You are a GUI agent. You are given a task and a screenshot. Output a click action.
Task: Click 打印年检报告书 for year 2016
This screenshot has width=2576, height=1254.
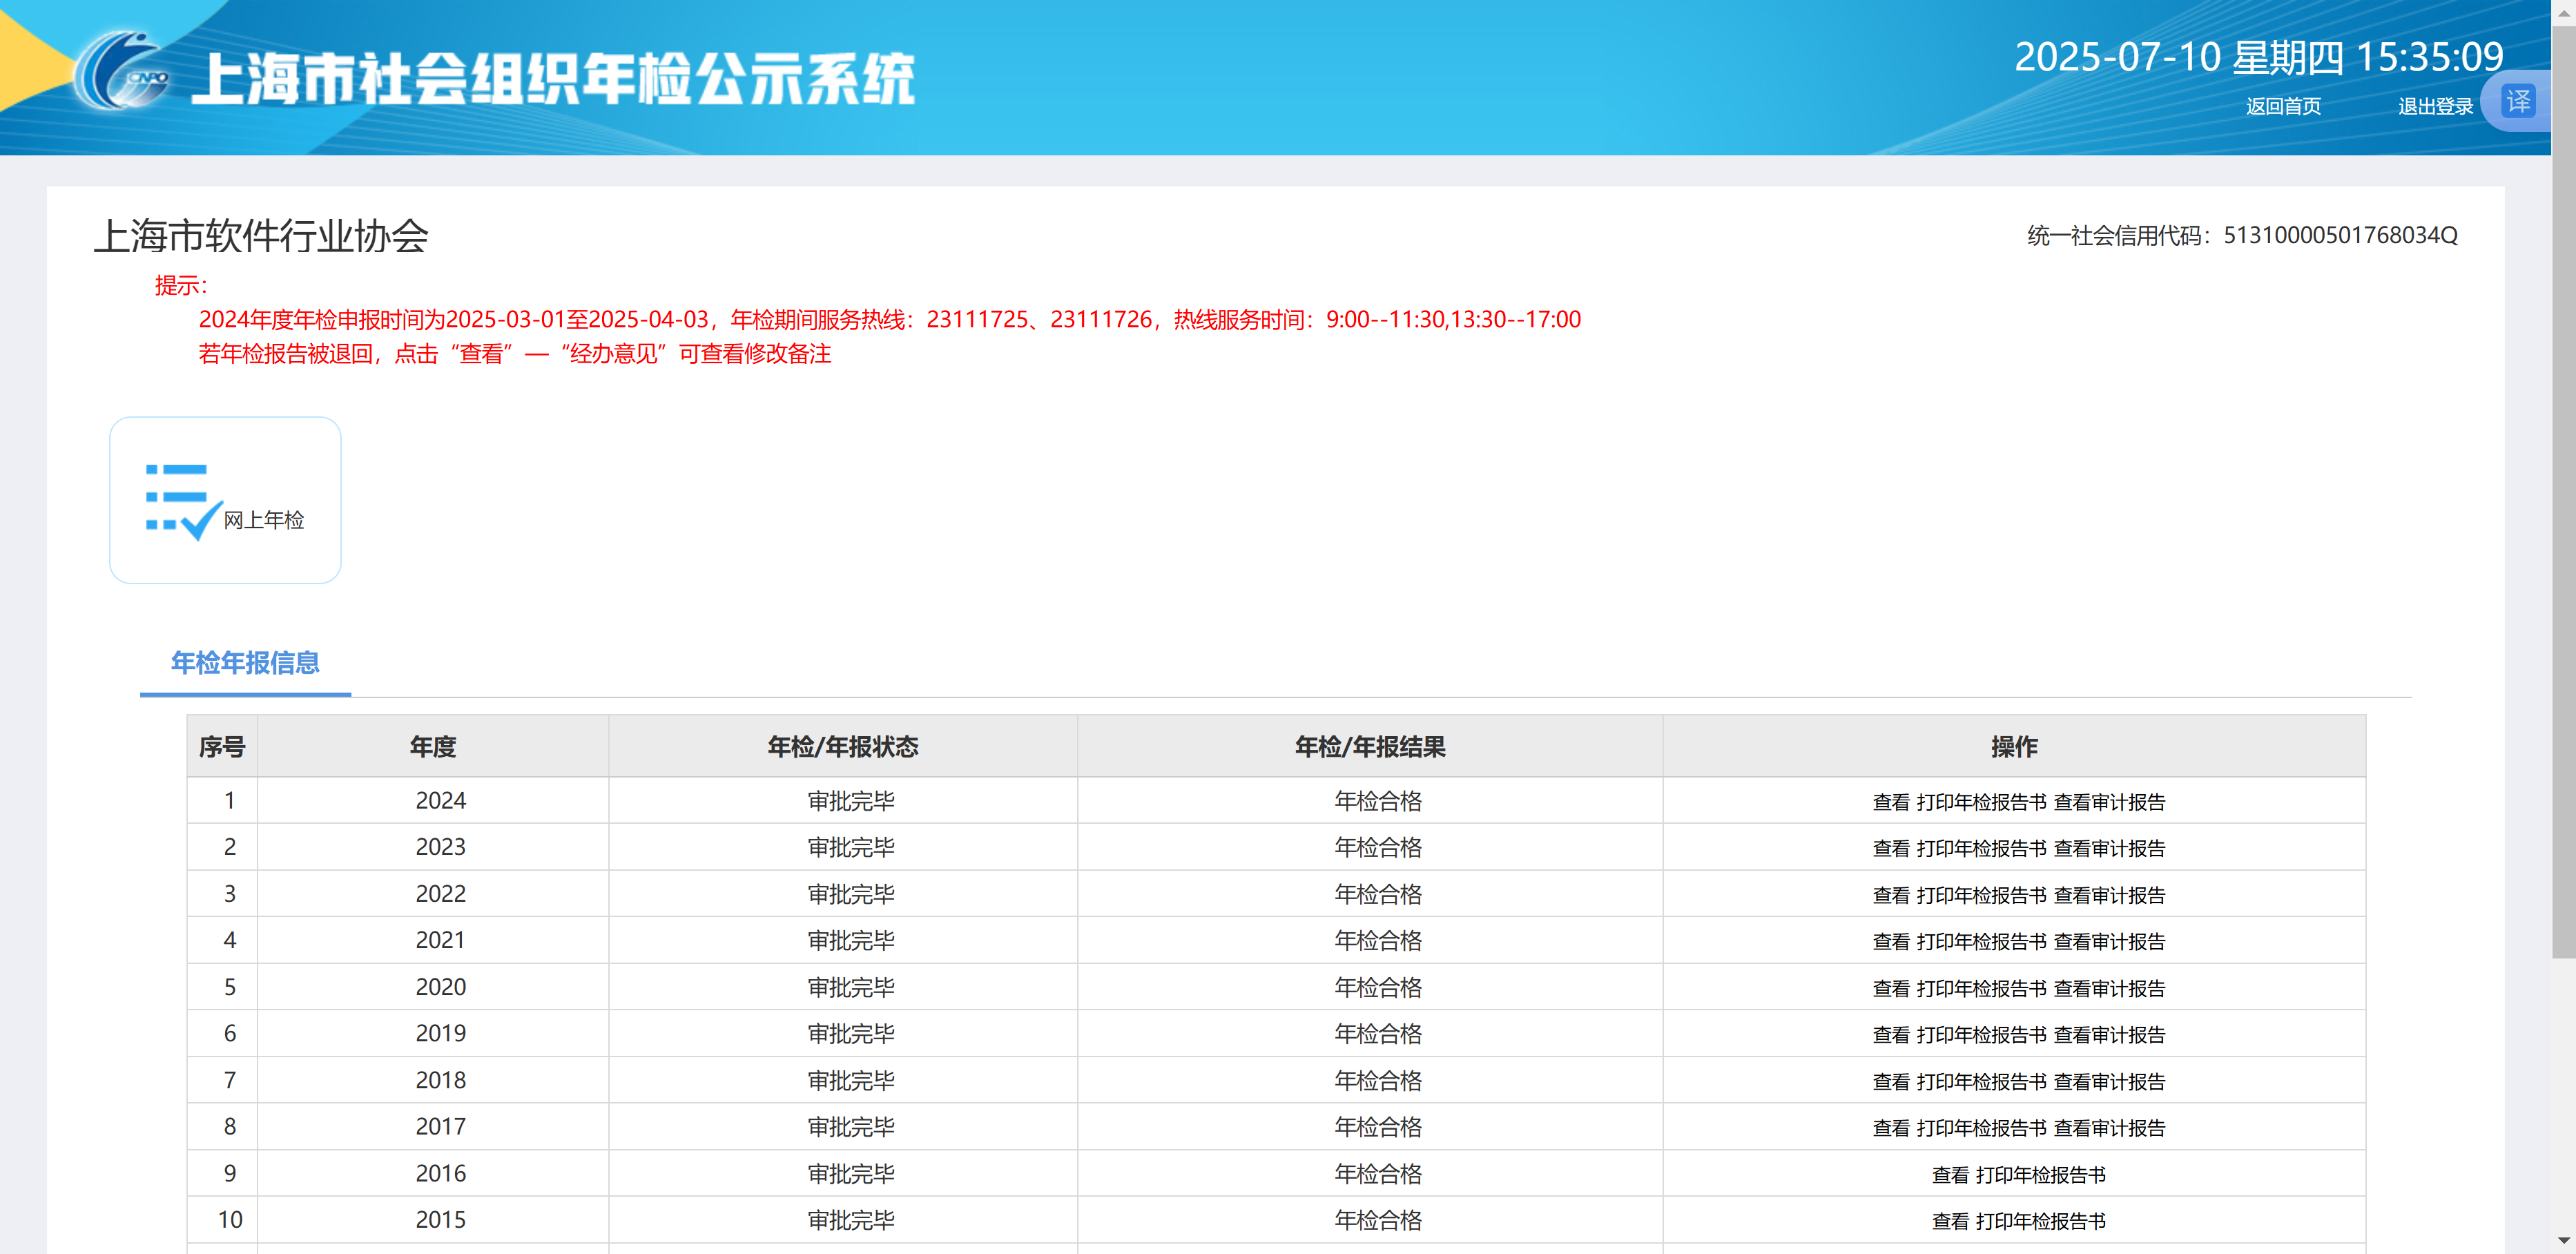click(x=2041, y=1174)
